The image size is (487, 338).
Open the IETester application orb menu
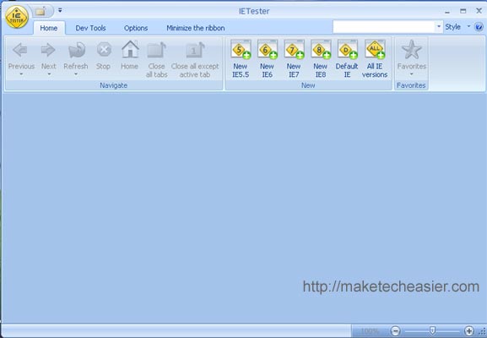click(17, 17)
